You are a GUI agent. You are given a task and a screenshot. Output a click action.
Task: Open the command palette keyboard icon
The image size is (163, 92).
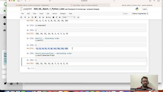(x=78, y=17)
